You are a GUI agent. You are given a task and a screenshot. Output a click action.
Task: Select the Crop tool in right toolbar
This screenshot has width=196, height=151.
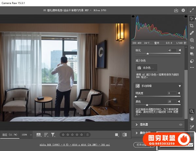coord(192,26)
